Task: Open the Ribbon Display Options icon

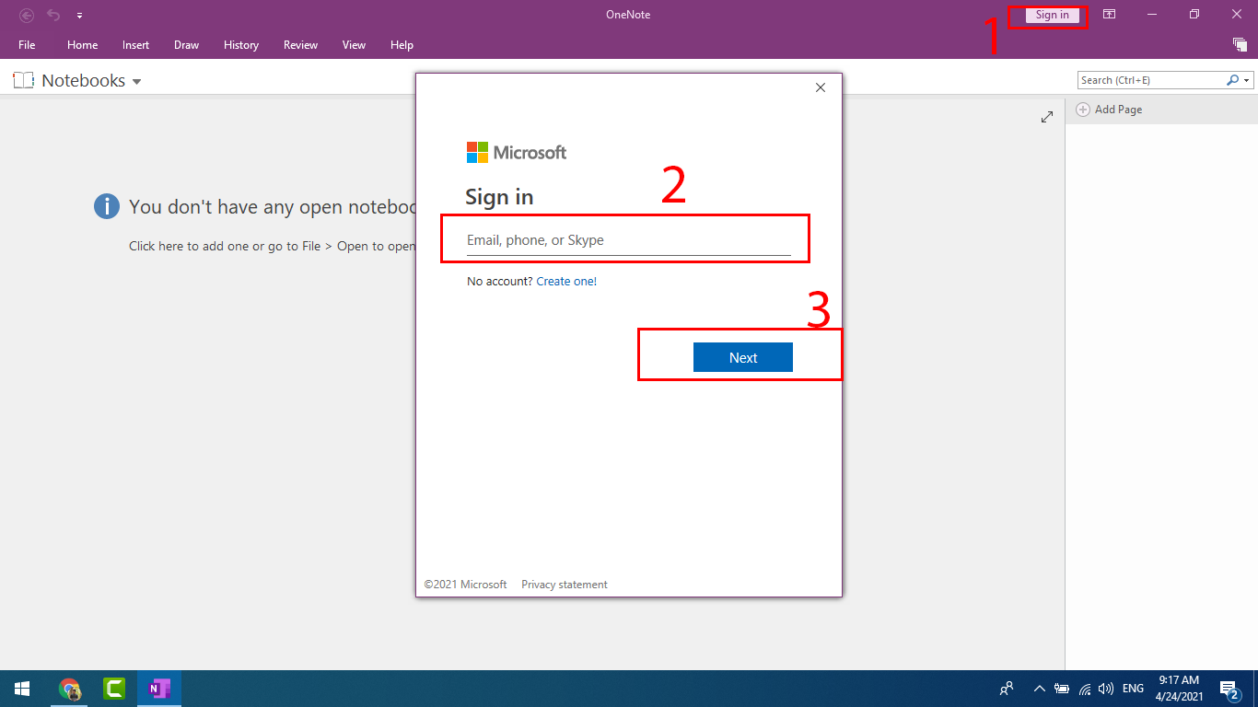Action: click(x=1110, y=15)
